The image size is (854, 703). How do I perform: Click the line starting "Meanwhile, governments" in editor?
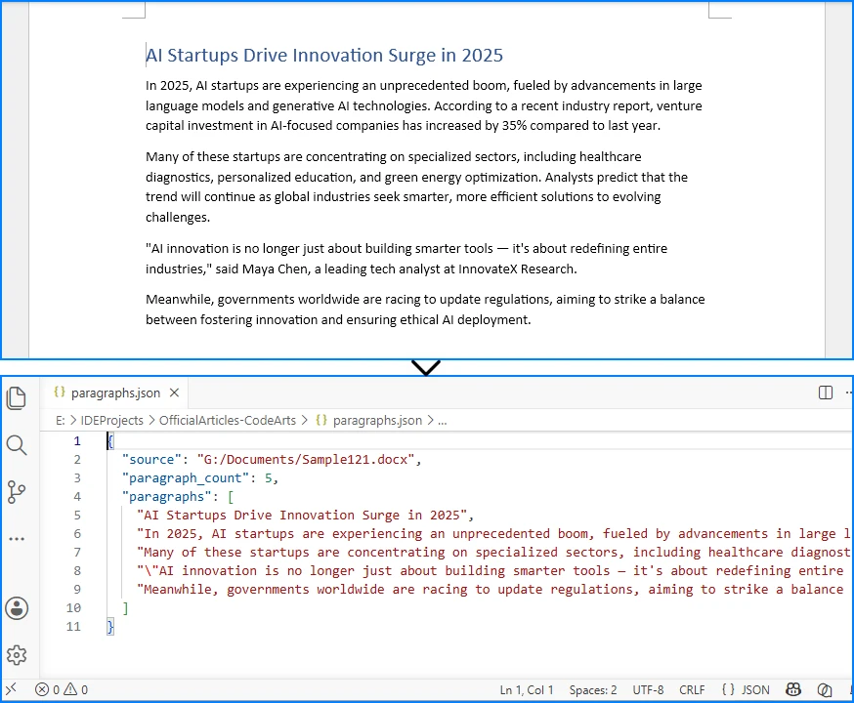coord(491,589)
